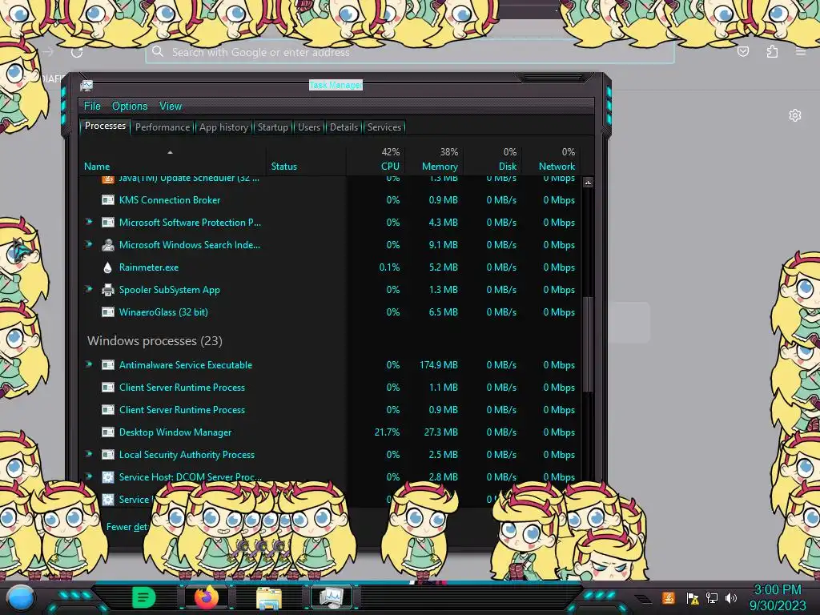Click the Microsoft Software Protection process icon

point(108,223)
